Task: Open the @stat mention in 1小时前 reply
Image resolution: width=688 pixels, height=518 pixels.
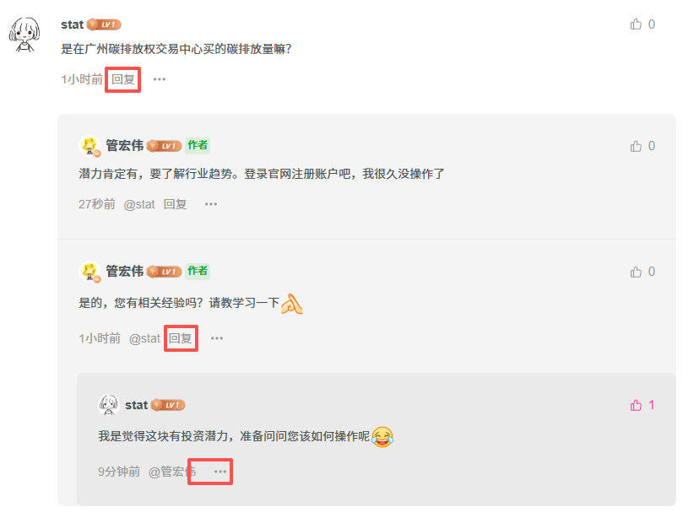Action: click(x=144, y=338)
